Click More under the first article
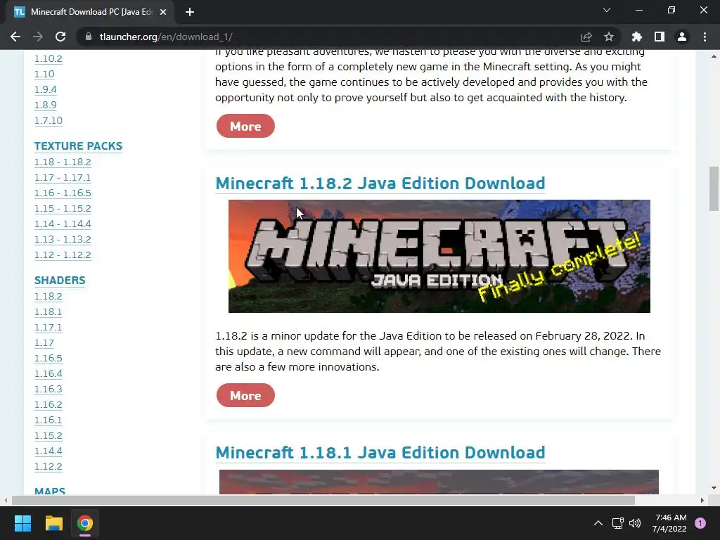Viewport: 720px width, 540px height. point(245,126)
